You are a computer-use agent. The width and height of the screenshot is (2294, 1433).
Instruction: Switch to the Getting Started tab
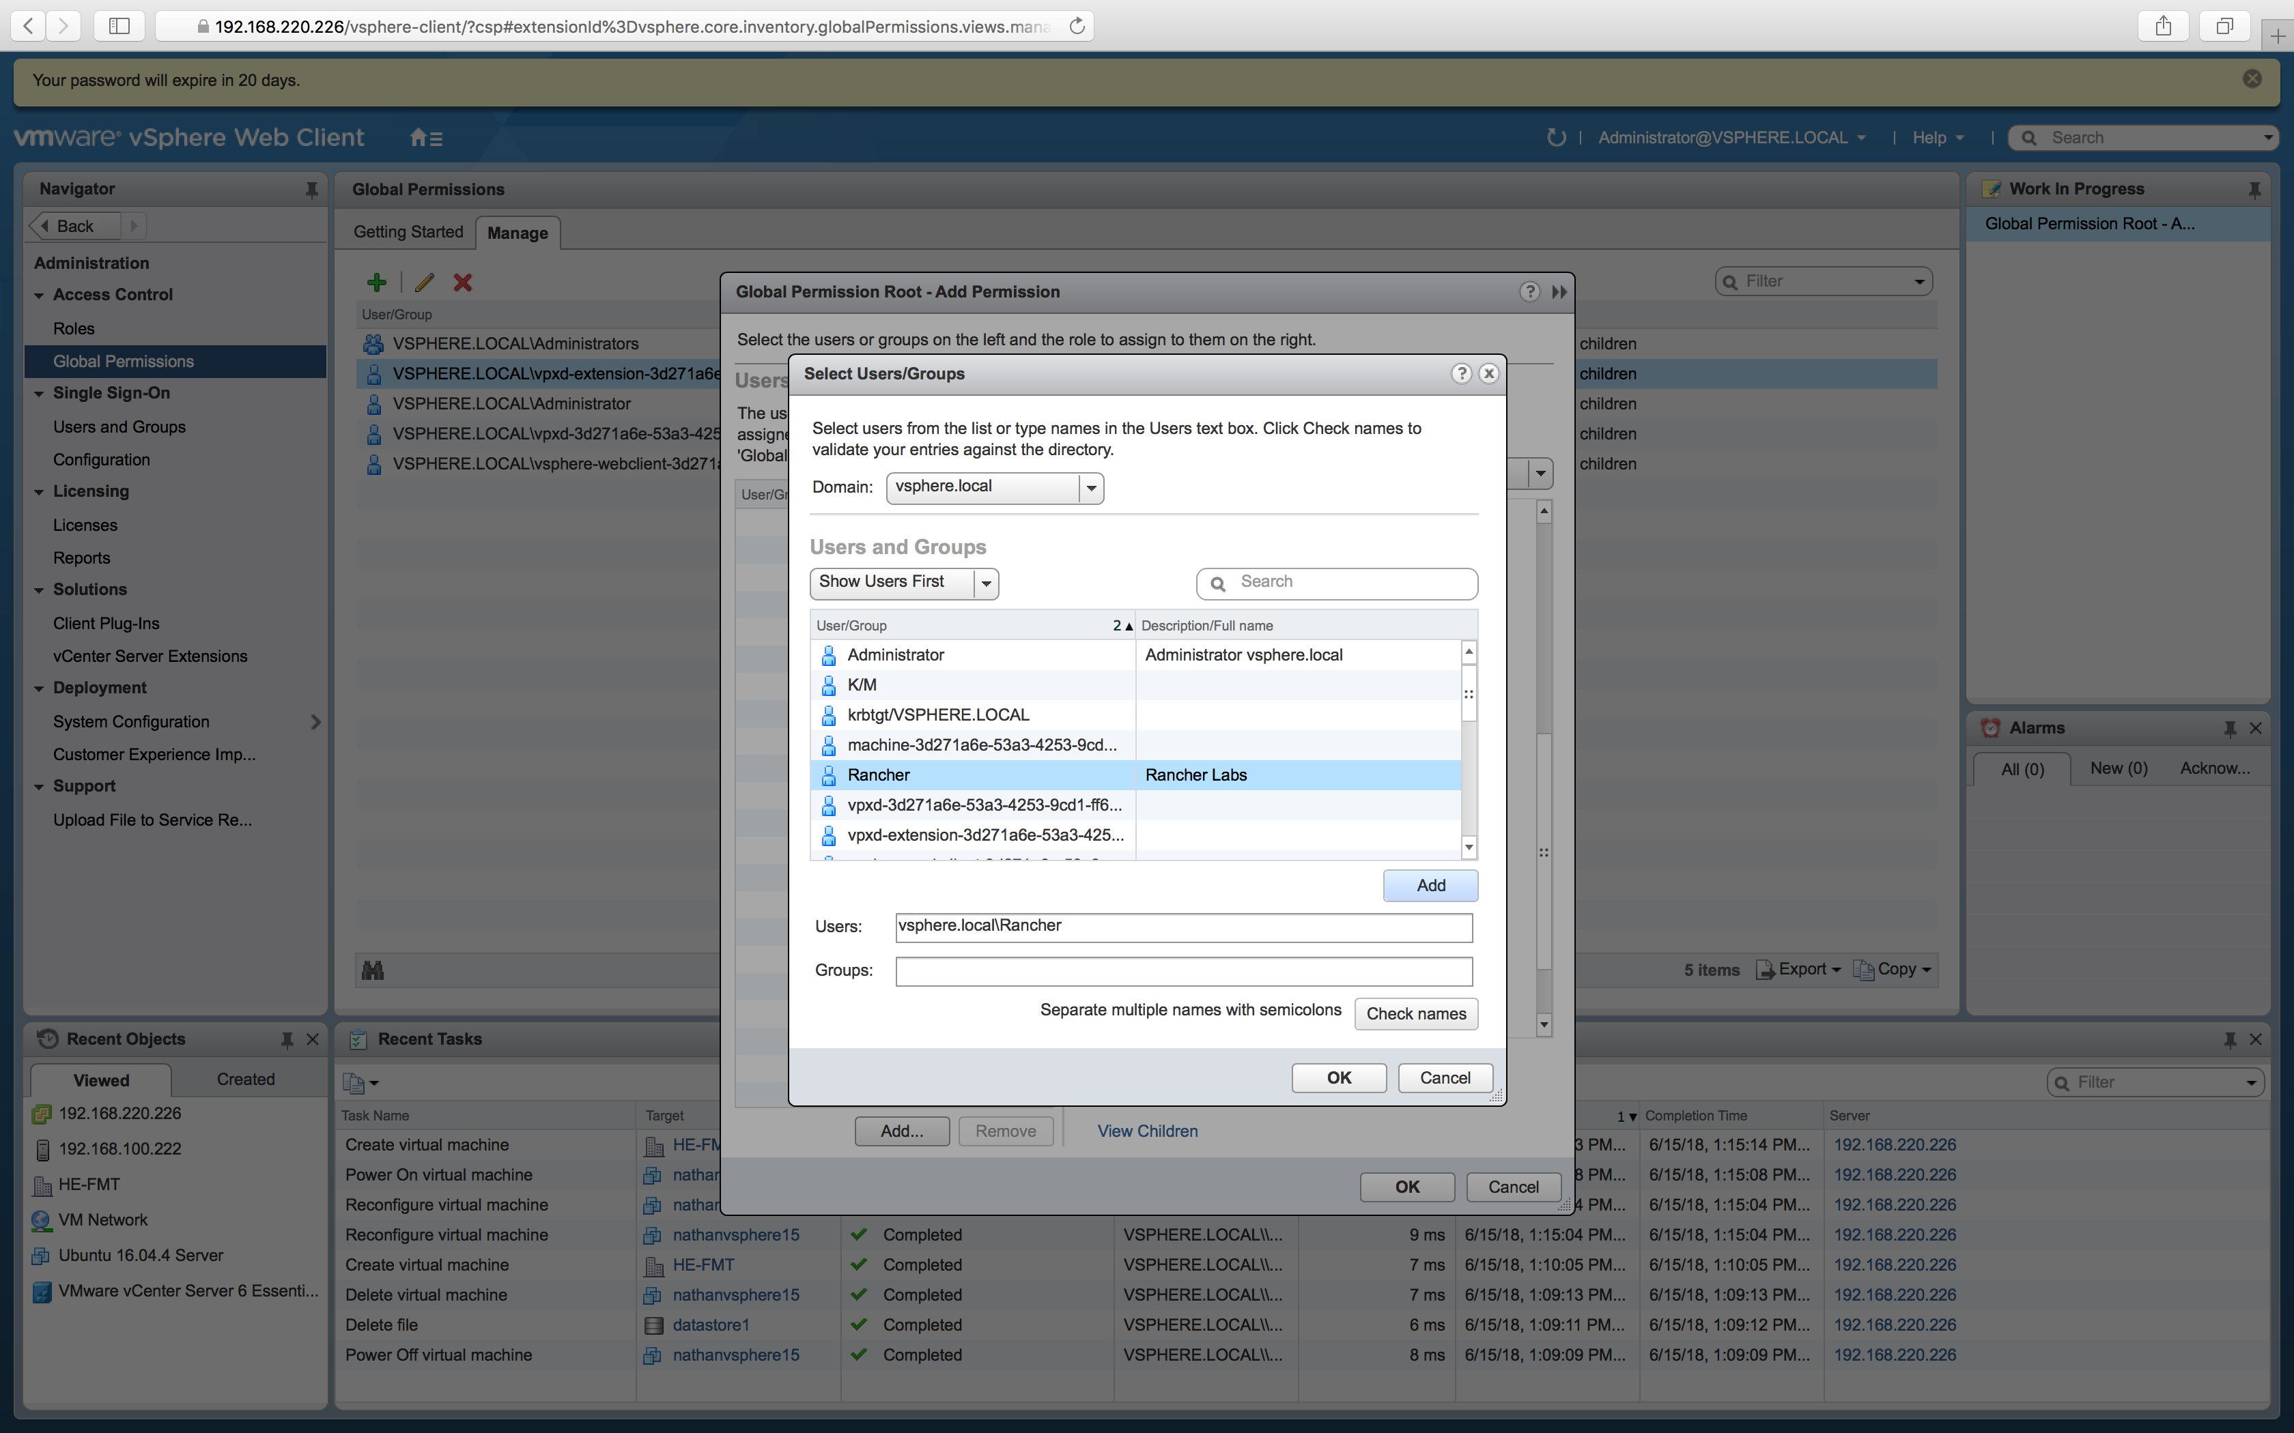click(408, 232)
